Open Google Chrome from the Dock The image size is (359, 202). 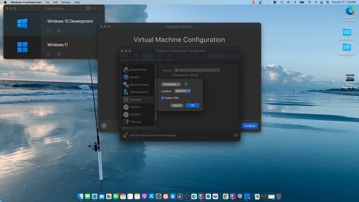[225, 196]
